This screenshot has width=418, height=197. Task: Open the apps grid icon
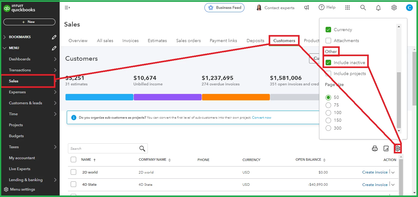click(348, 8)
